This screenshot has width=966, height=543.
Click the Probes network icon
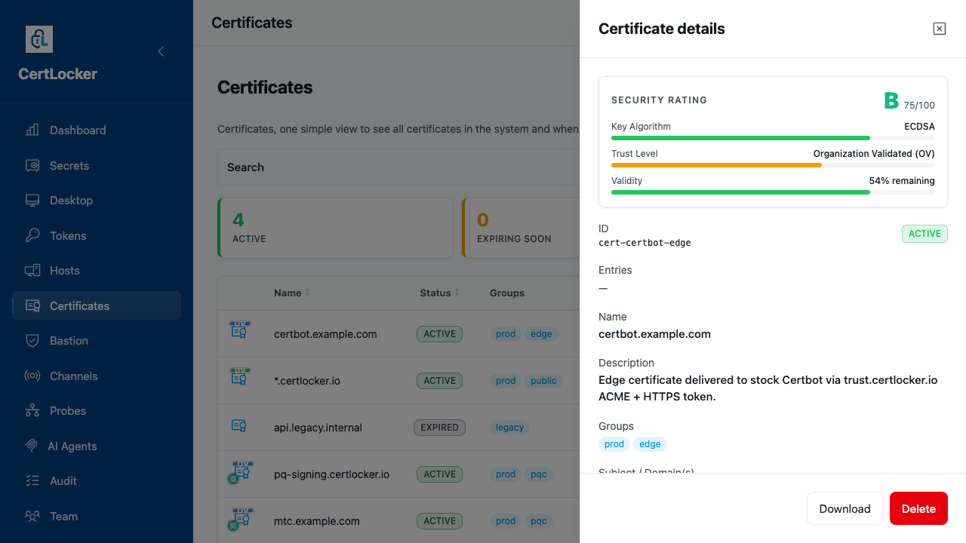click(32, 411)
